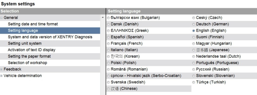Choose Русский (Russian) radio button
This screenshot has height=95, width=257.
pos(194,69)
